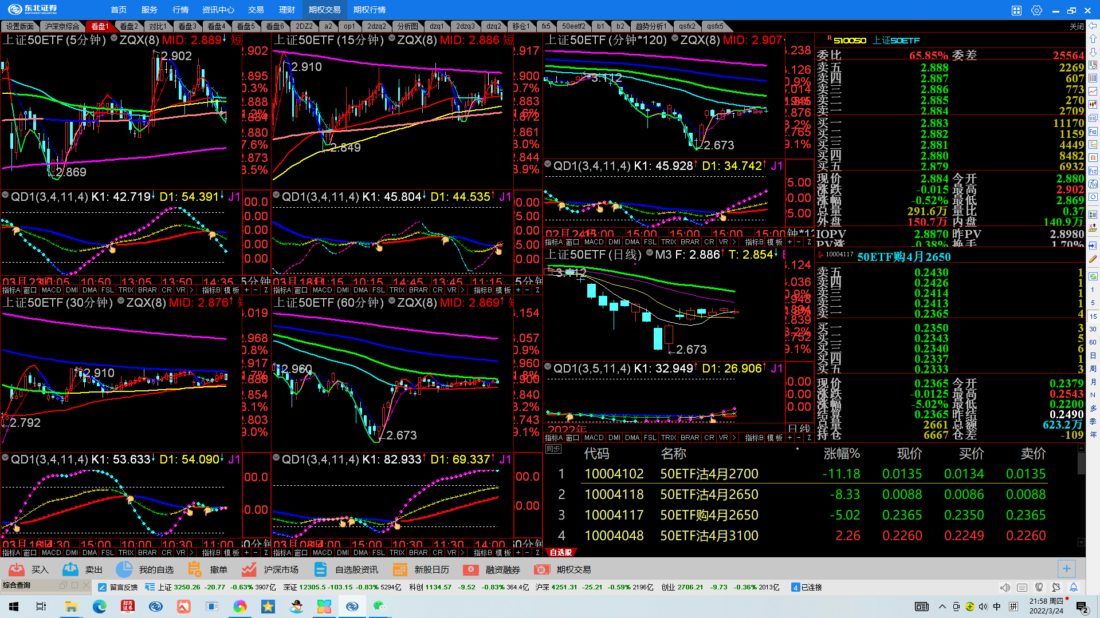Click the 留言反馈 feedback icon in status bar
1100x618 pixels.
click(x=103, y=587)
